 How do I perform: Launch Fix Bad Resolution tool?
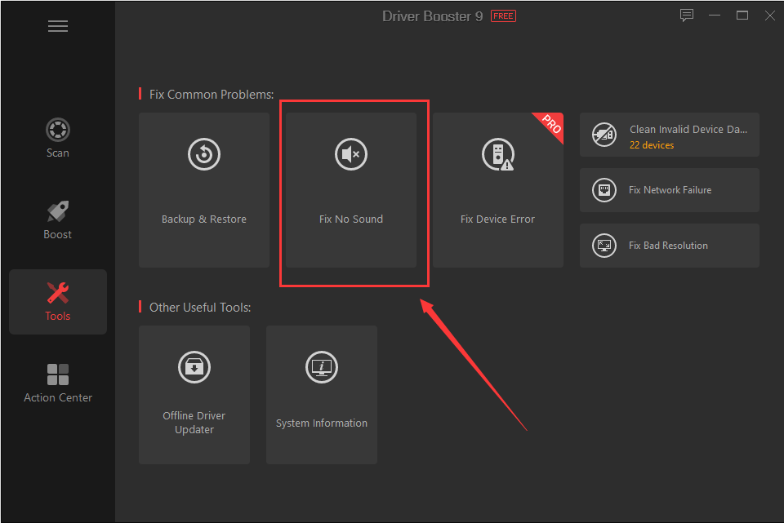[670, 246]
